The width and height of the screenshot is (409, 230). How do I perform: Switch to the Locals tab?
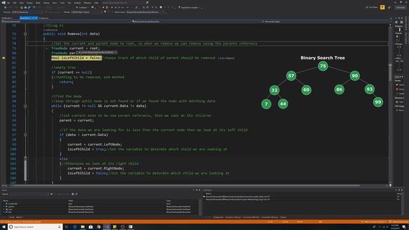pyautogui.click(x=12, y=217)
